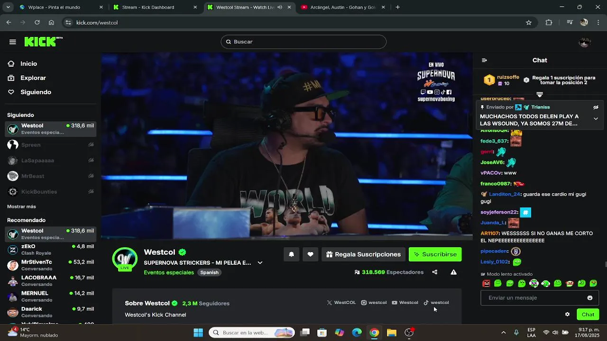Switch to Wplace browser tab
Screen dimensions: 607x341
click(60, 7)
